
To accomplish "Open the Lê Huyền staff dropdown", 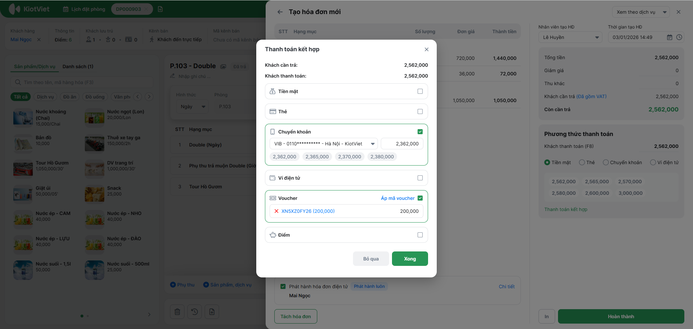I will click(570, 37).
